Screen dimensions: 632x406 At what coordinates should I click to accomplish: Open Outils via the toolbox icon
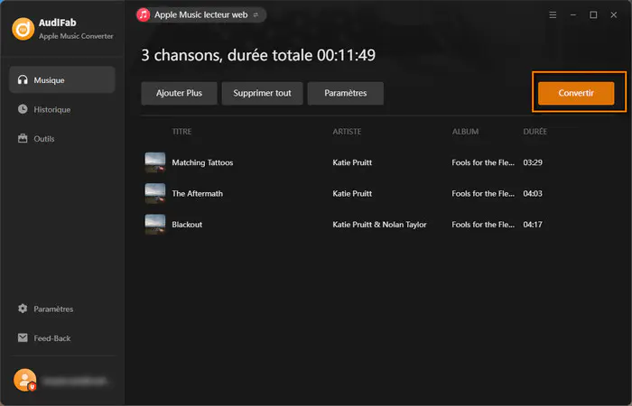pos(23,139)
